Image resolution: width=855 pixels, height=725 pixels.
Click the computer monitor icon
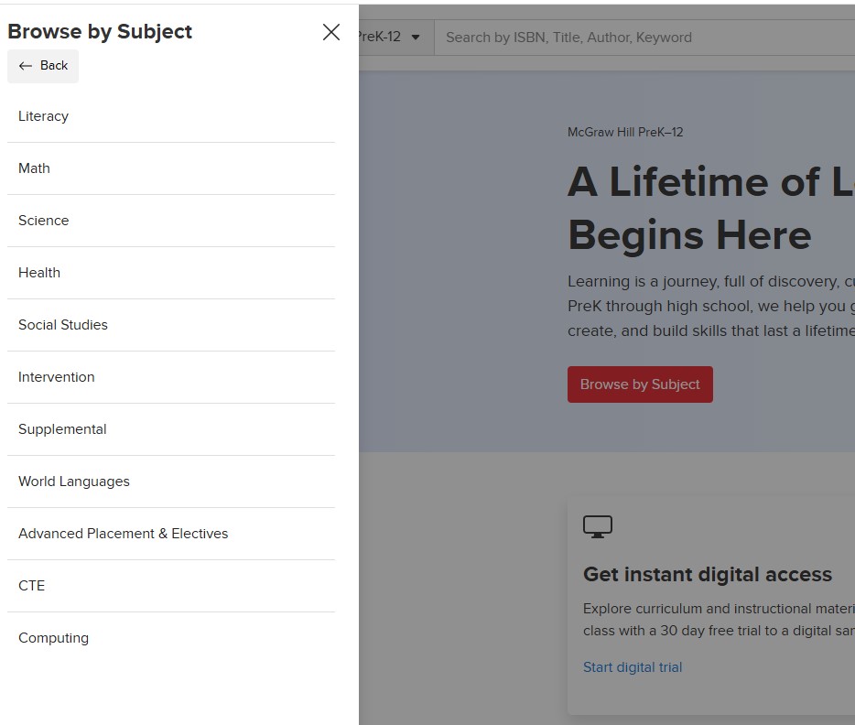point(598,527)
